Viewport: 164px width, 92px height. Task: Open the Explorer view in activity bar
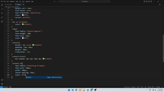pyautogui.click(x=2, y=5)
